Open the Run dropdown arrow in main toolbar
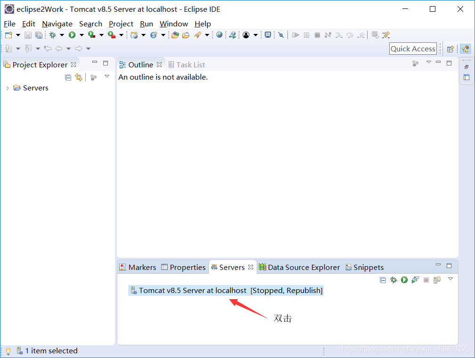The height and width of the screenshot is (358, 475). pyautogui.click(x=82, y=35)
